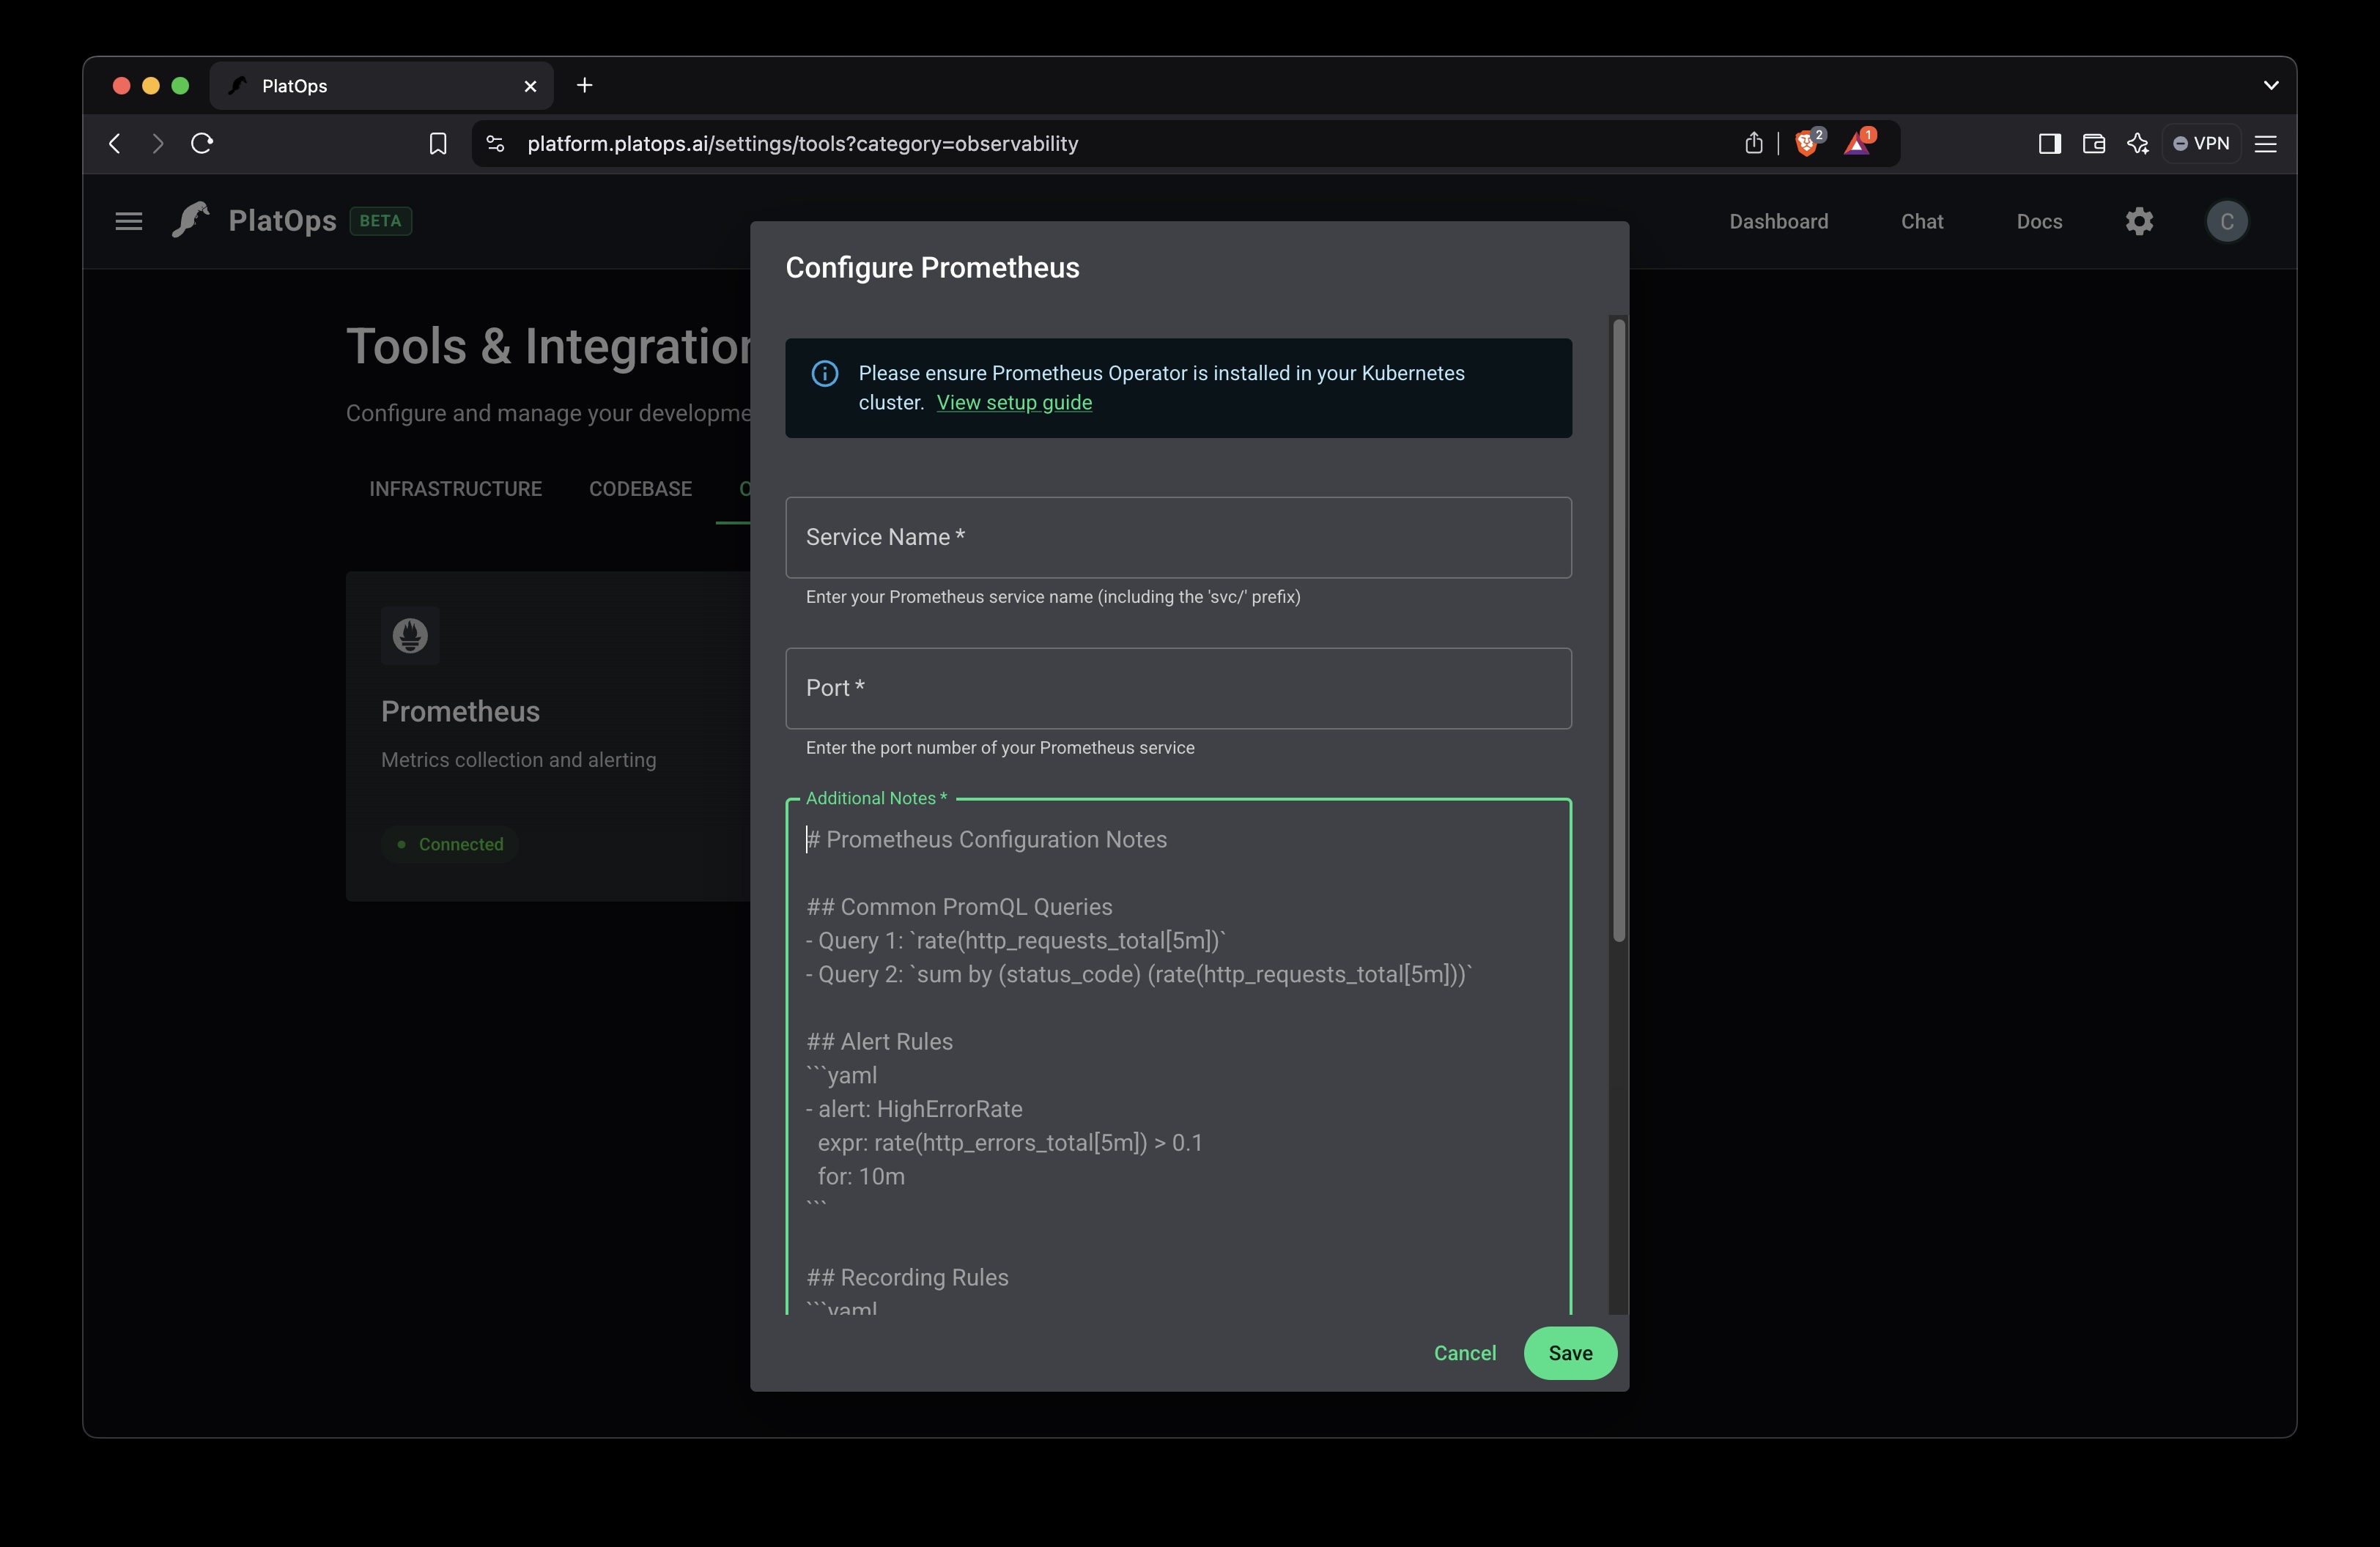Viewport: 2380px width, 1547px height.
Task: Bookmark this page
Action: [437, 144]
